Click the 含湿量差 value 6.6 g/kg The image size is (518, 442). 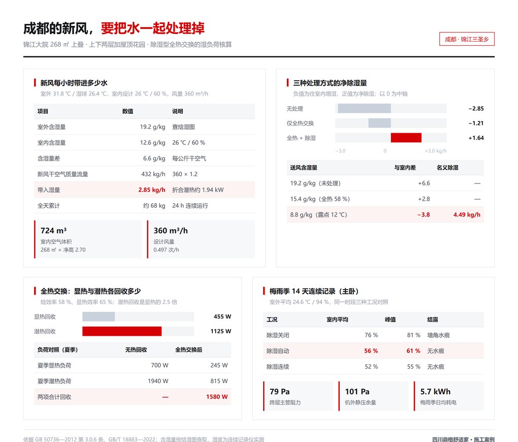coord(154,159)
